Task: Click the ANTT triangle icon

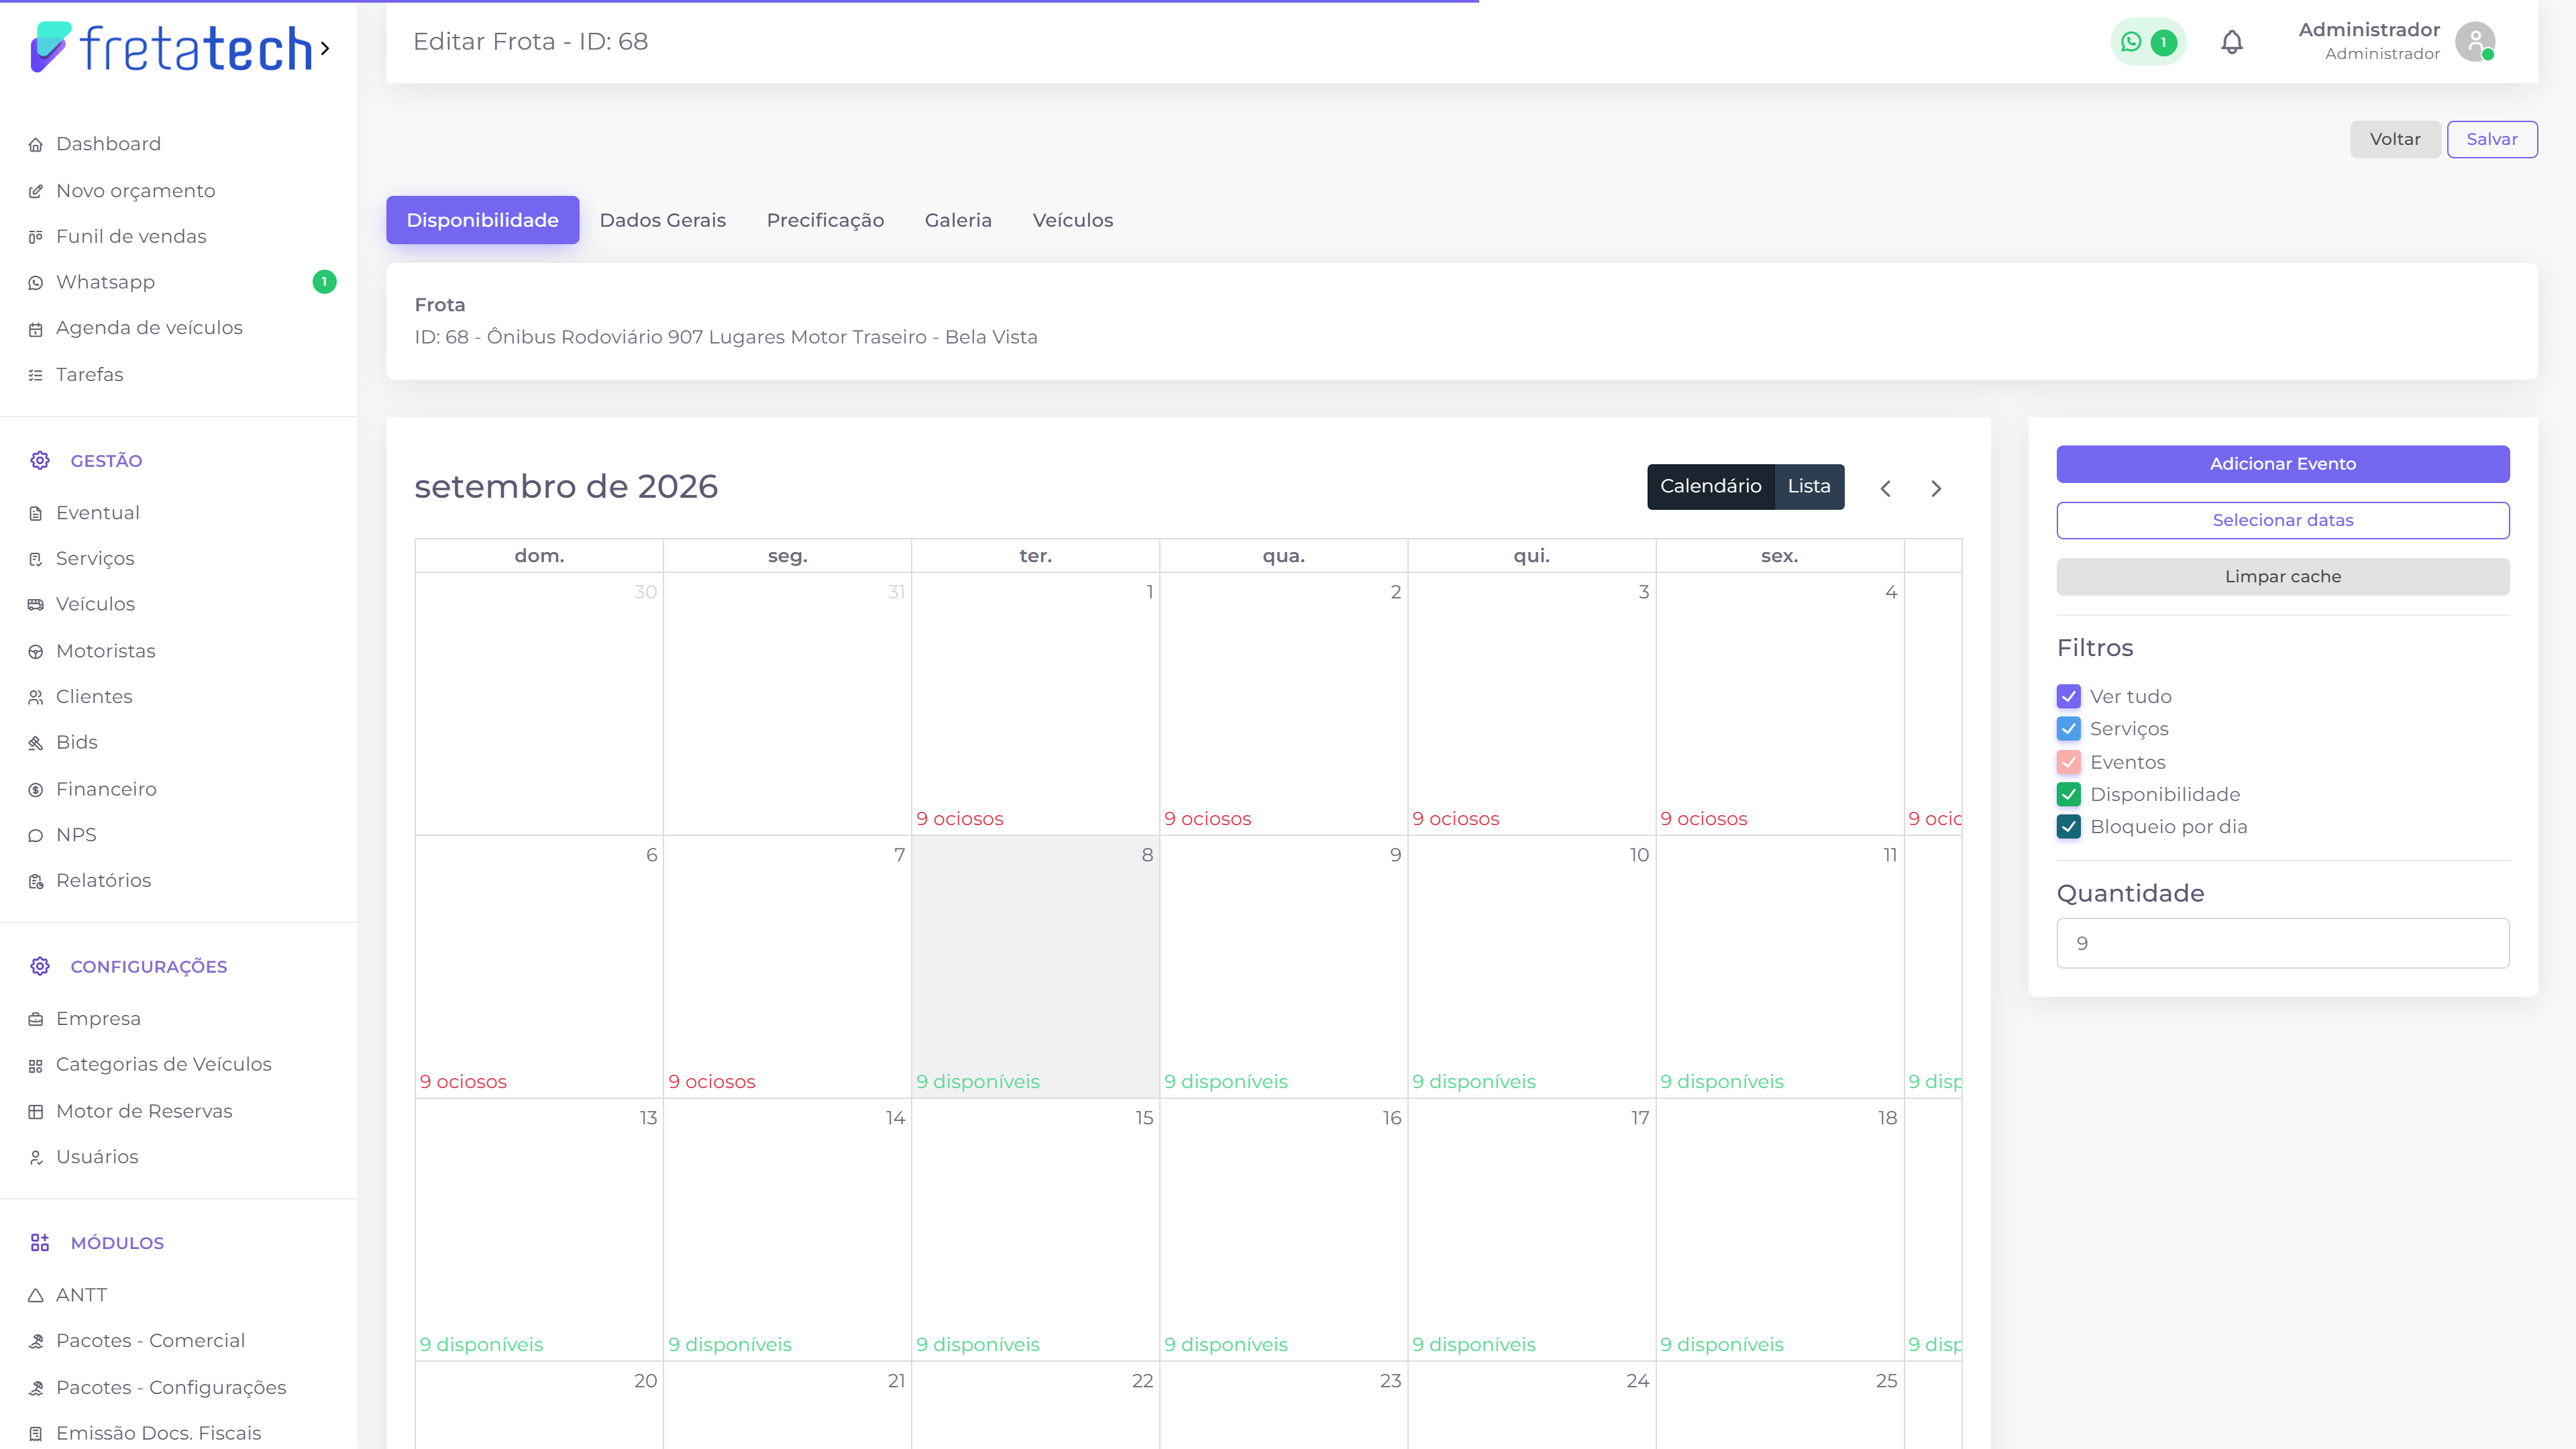Action: pyautogui.click(x=36, y=1296)
